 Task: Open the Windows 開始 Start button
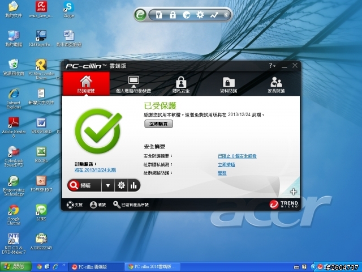16,267
